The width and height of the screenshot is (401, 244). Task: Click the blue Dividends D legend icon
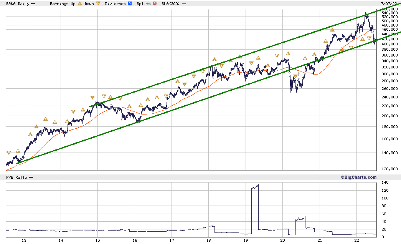(x=130, y=3)
